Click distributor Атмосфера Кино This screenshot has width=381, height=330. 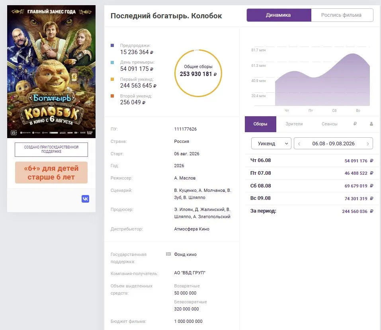(192, 229)
